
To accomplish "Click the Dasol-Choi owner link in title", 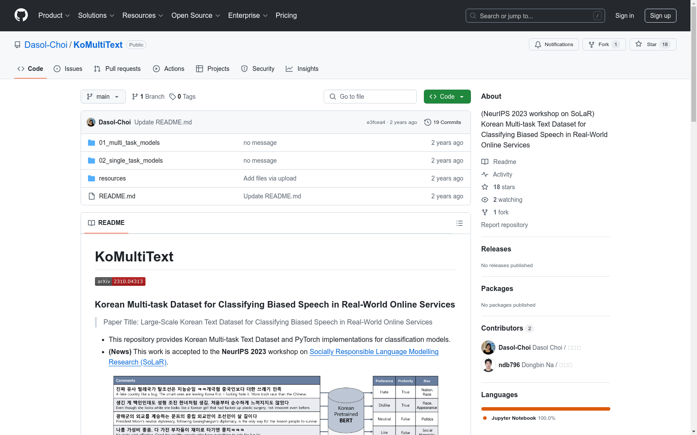I will click(x=46, y=45).
